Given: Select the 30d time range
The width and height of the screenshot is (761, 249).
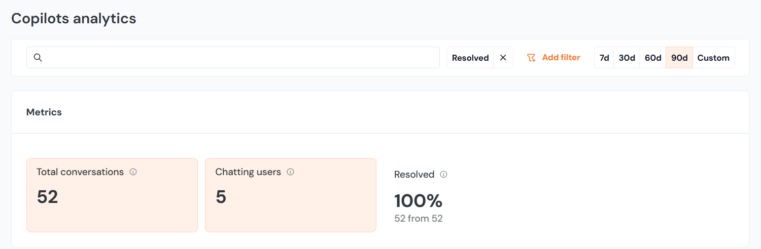Looking at the screenshot, I should tap(627, 58).
